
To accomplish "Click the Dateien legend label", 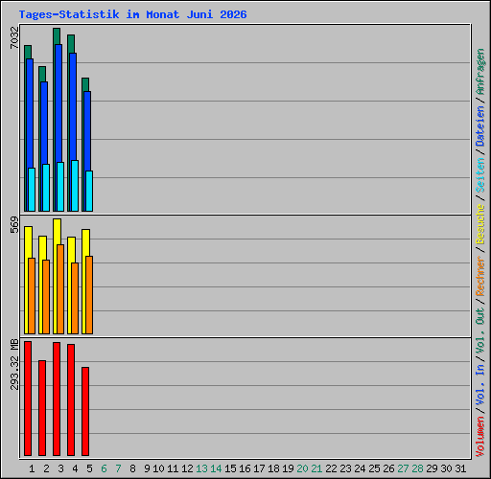I will point(480,126).
